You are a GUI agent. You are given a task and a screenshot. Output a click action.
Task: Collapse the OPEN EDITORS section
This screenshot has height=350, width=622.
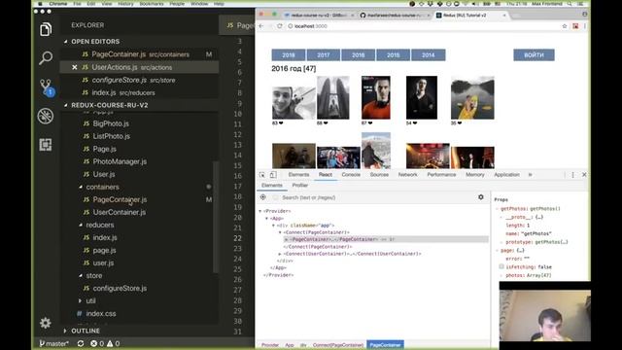(x=66, y=42)
